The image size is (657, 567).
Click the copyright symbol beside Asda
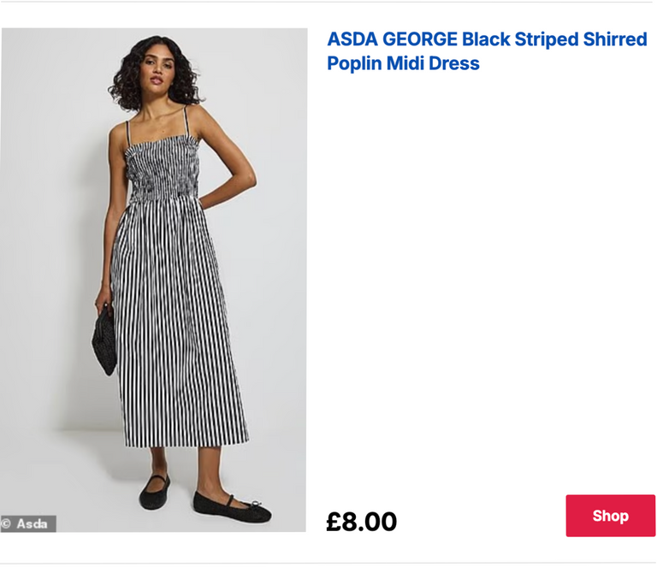click(x=7, y=523)
